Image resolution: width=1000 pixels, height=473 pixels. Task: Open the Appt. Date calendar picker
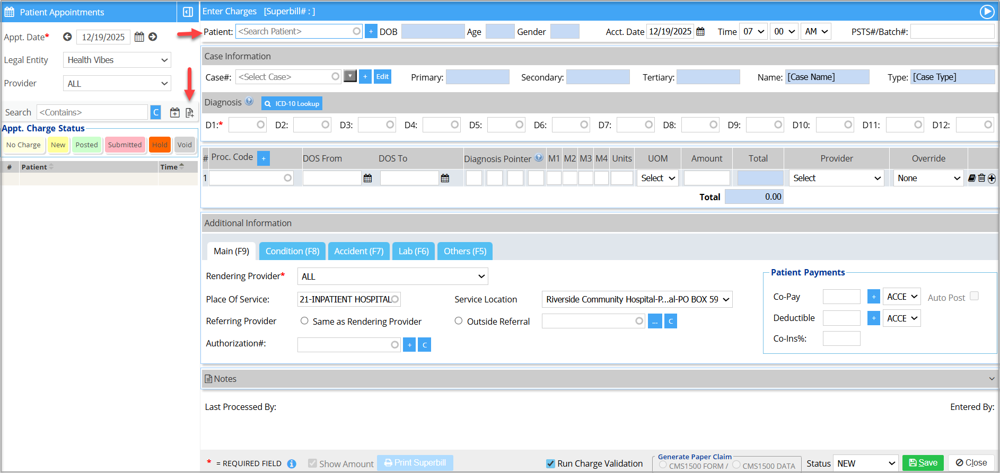(x=139, y=37)
